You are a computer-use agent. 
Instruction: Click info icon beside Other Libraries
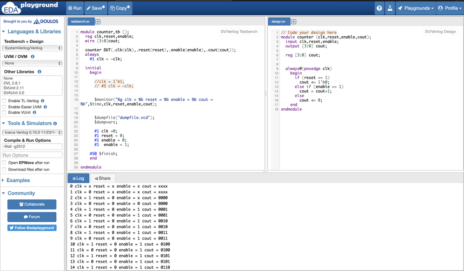tap(40, 72)
